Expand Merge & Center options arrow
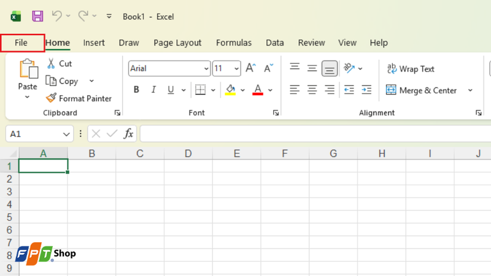This screenshot has width=491, height=276. [470, 90]
